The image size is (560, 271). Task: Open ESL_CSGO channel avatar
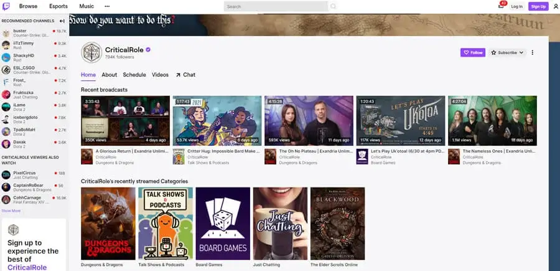point(6,70)
